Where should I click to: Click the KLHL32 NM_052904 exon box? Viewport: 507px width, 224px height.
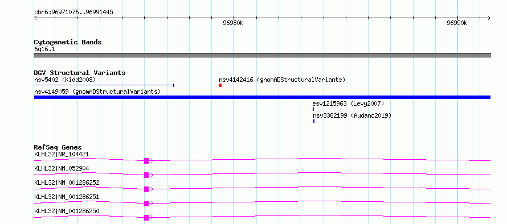click(146, 175)
